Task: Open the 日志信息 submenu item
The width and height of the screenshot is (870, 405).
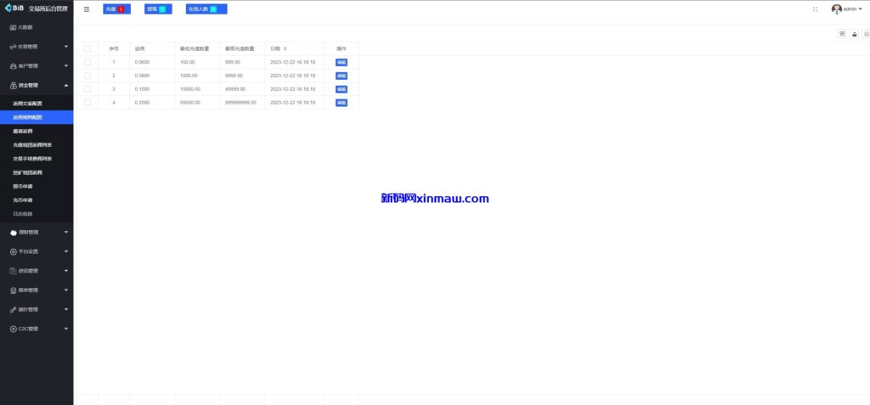Action: coord(23,213)
